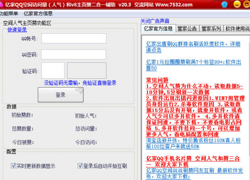Click the 关闭广告声音 link

click(155, 21)
